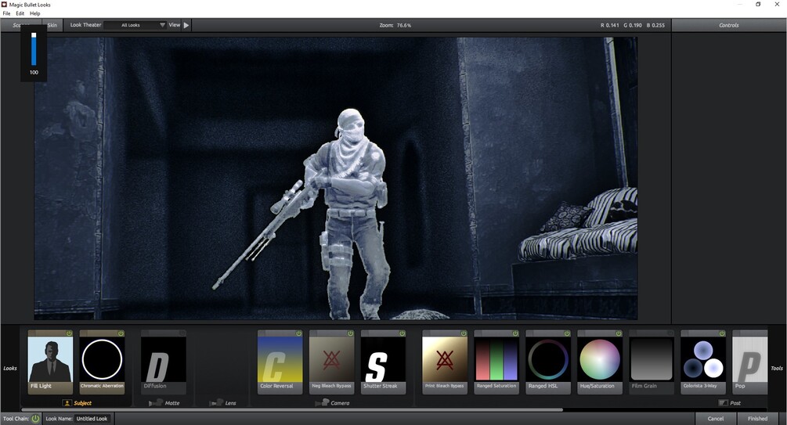Select the Chromatic Aberration tool
Viewport: 787px width, 425px height.
102,362
